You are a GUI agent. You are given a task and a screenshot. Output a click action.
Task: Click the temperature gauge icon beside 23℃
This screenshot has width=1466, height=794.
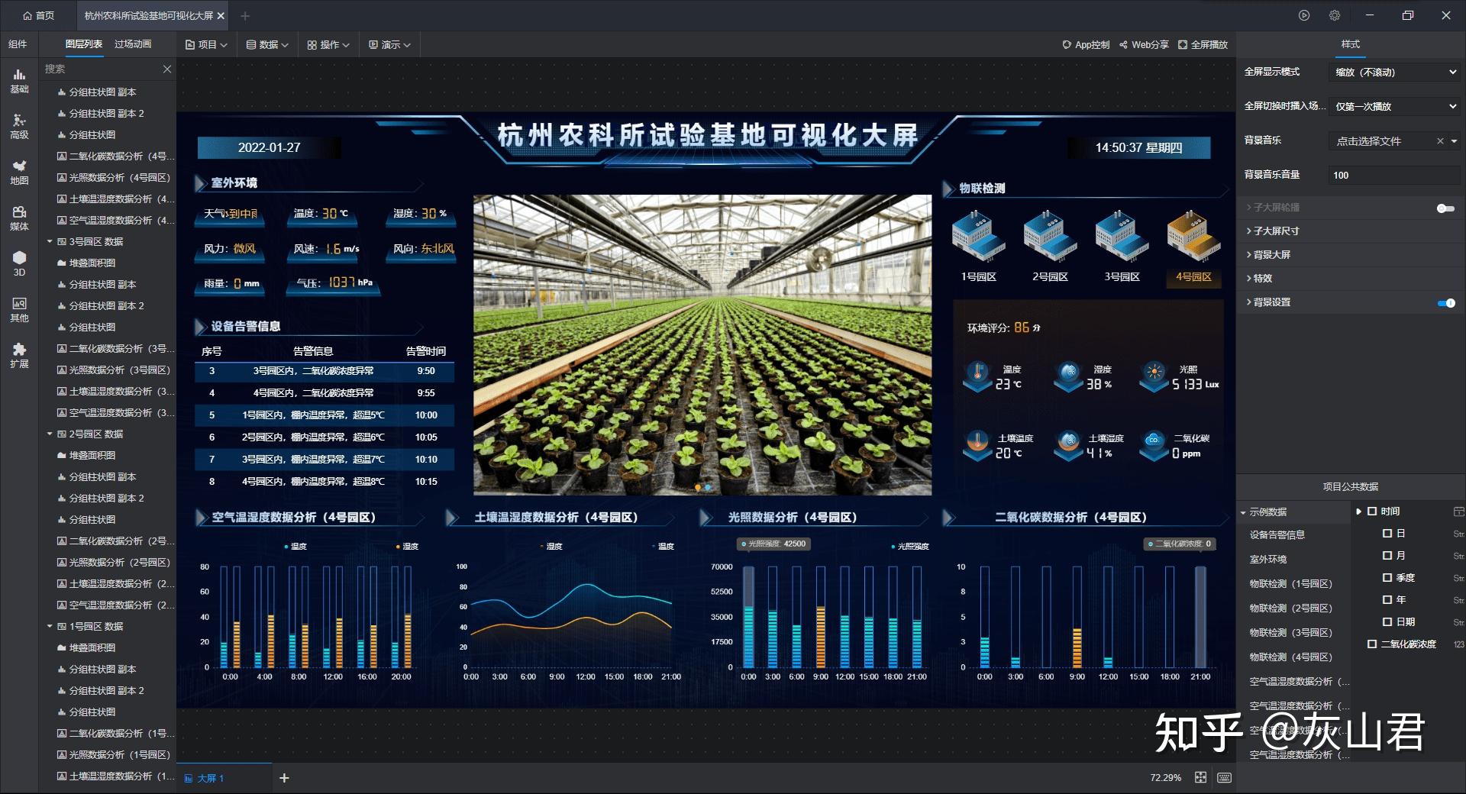pyautogui.click(x=977, y=376)
